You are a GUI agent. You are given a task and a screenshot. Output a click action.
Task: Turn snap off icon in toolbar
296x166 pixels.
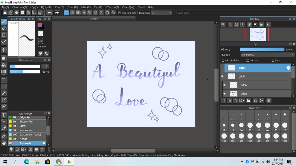(66, 13)
